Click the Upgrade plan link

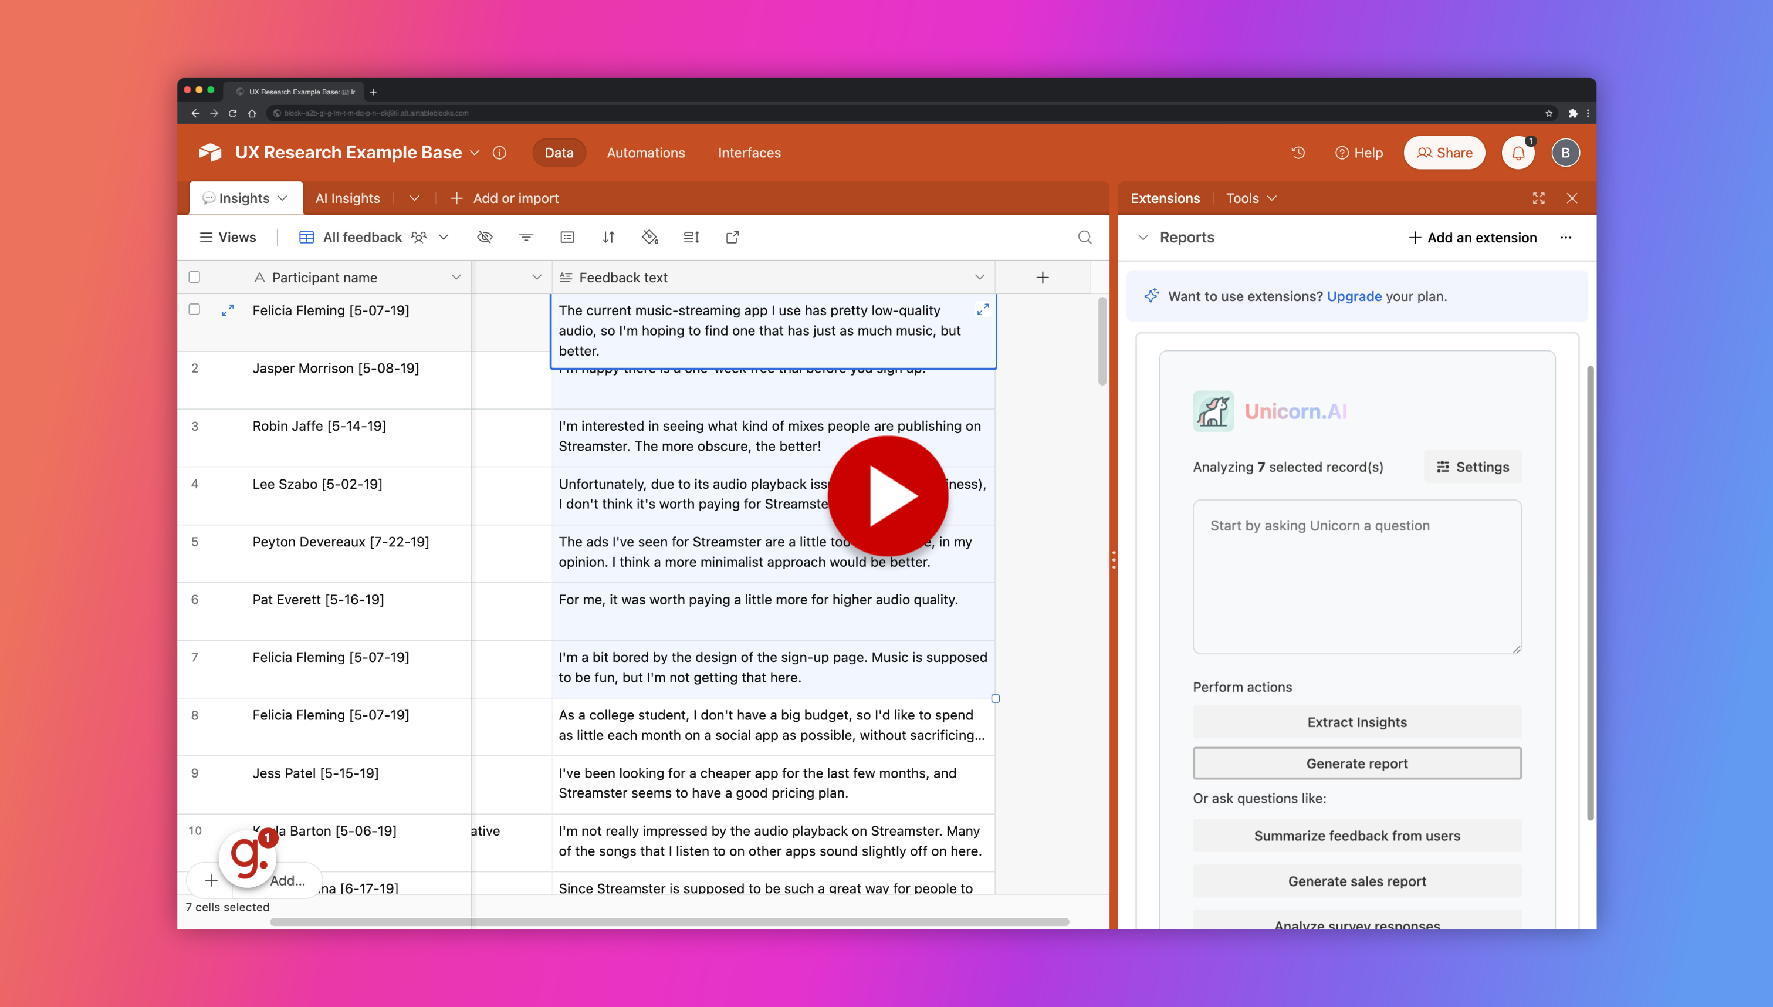[1354, 296]
